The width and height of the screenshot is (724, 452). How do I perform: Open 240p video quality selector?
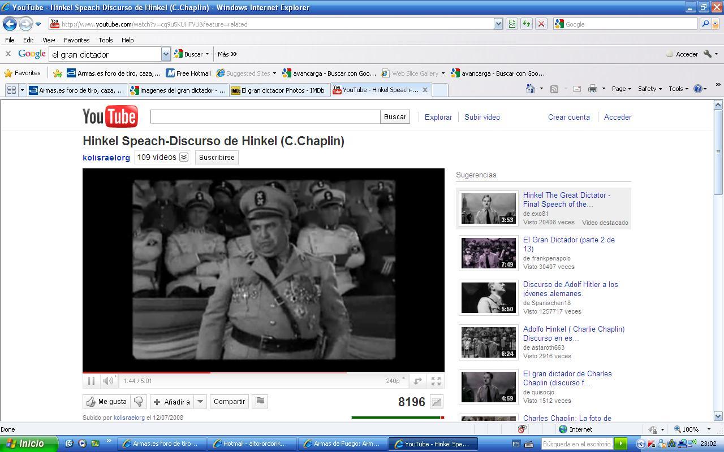(395, 381)
